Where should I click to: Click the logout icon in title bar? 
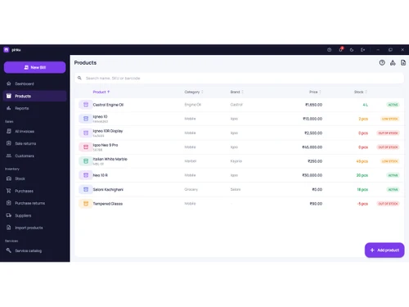point(362,50)
